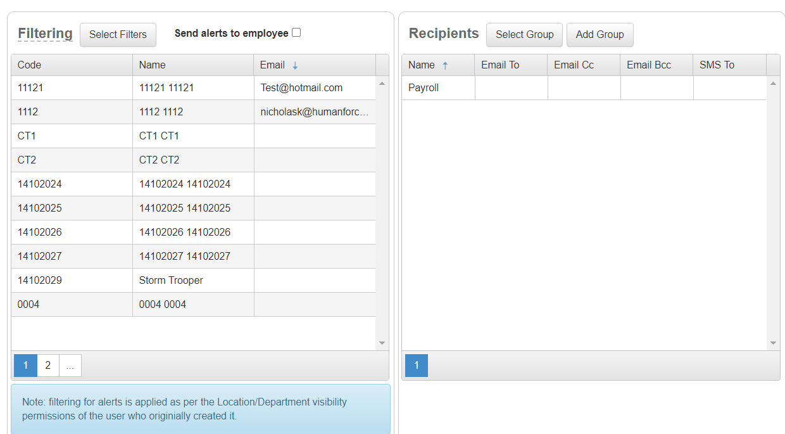Select the Storm Trooper name cell
The width and height of the screenshot is (785, 434).
point(193,281)
